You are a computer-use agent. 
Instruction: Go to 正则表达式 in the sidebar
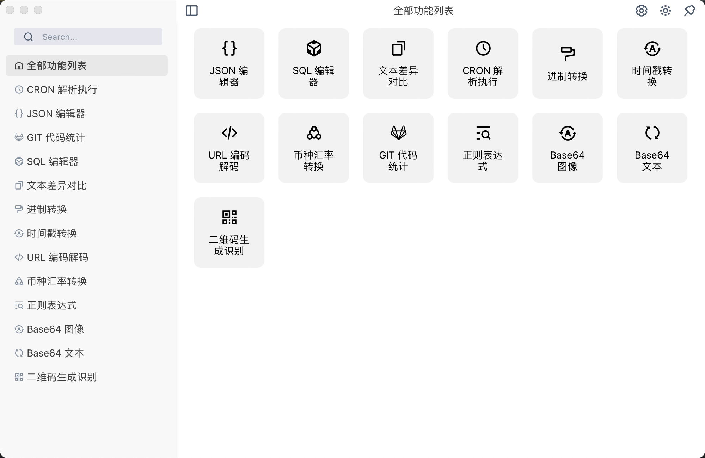tap(51, 305)
